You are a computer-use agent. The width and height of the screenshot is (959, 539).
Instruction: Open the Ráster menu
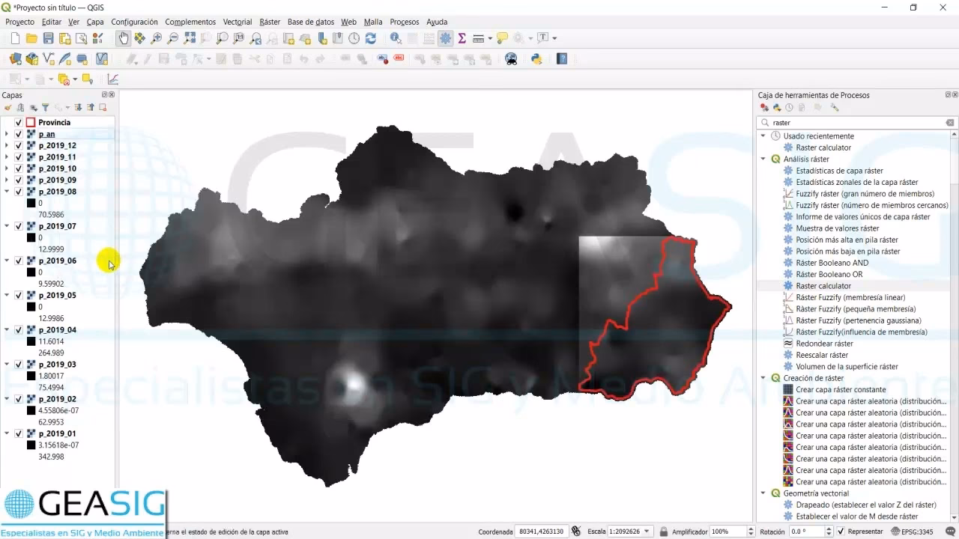[269, 22]
